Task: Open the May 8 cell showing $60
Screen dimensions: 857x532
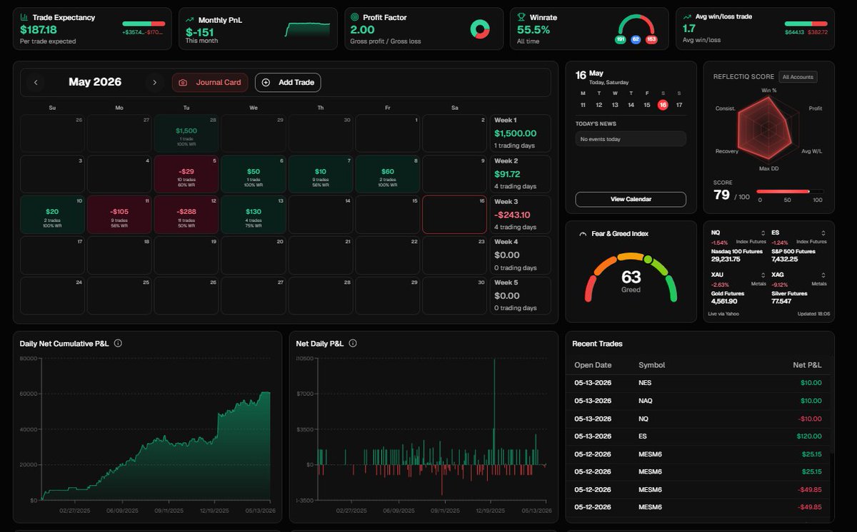Action: 388,174
